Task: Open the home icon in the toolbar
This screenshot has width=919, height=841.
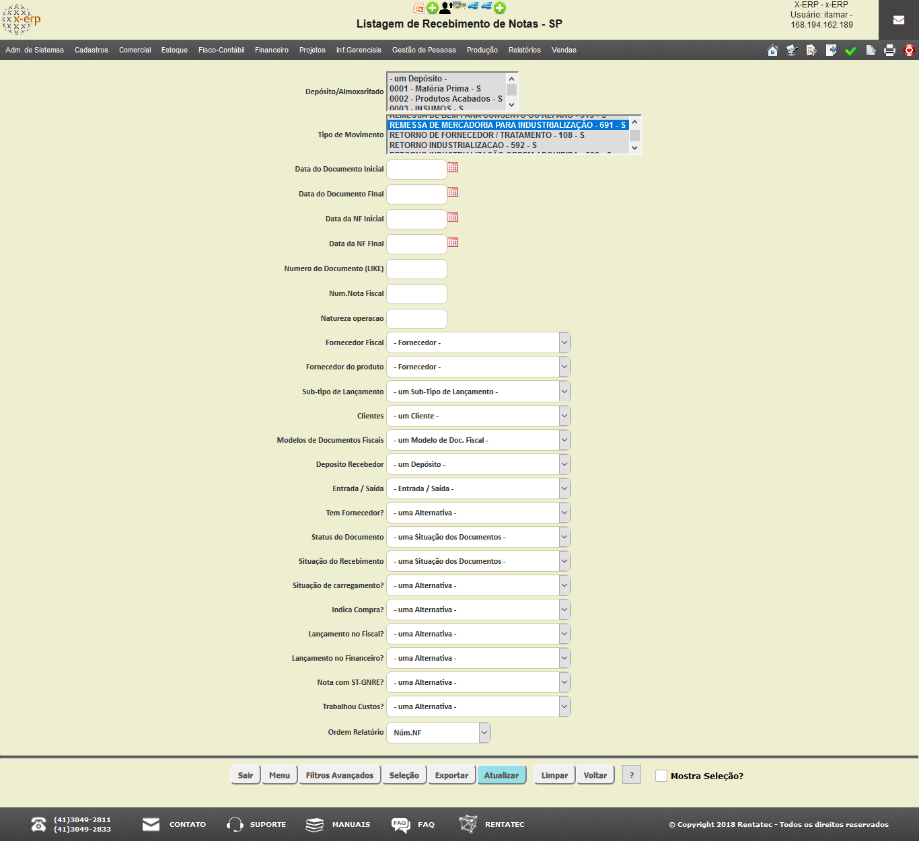Action: click(772, 50)
